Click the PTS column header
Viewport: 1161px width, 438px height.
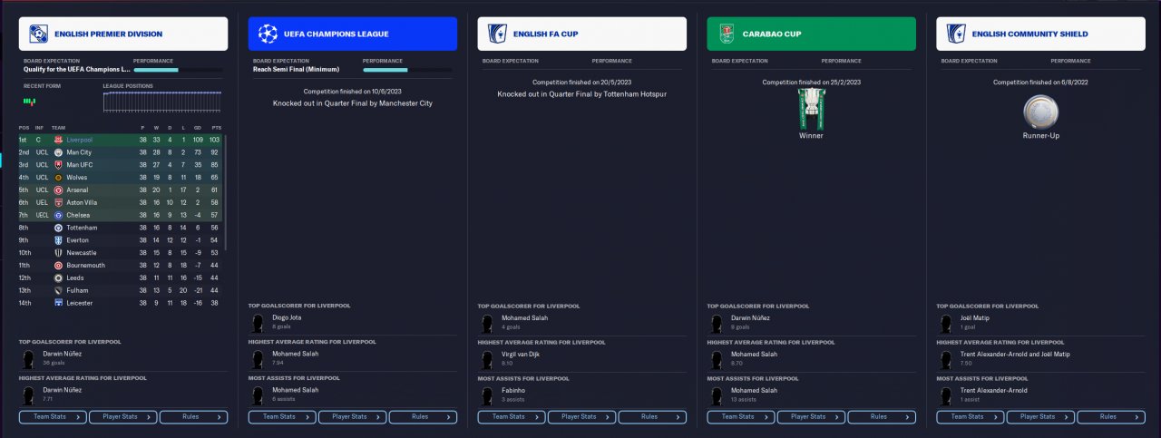point(216,128)
